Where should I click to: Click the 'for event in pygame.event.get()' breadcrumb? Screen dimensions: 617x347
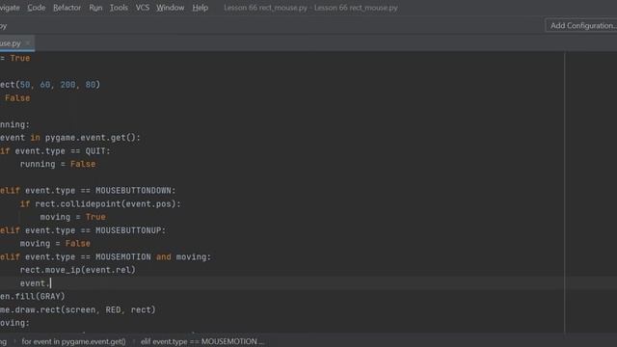(x=73, y=341)
